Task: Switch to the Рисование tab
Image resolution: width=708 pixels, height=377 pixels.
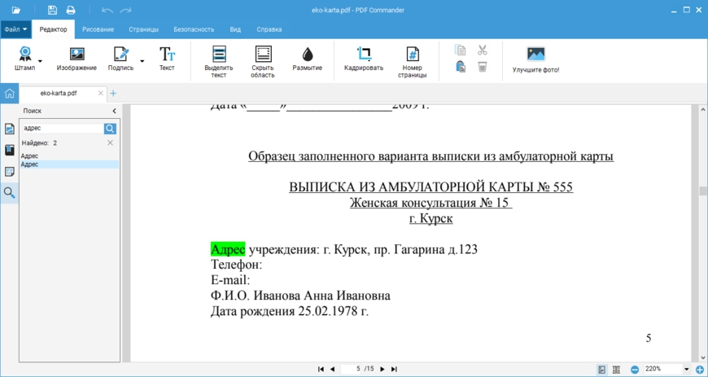Action: point(98,29)
